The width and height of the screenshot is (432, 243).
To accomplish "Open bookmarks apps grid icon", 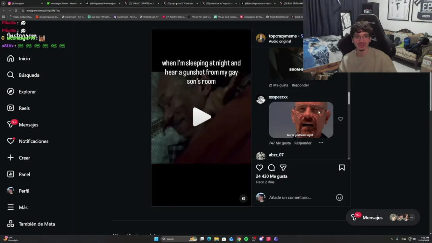I will coord(3,17).
